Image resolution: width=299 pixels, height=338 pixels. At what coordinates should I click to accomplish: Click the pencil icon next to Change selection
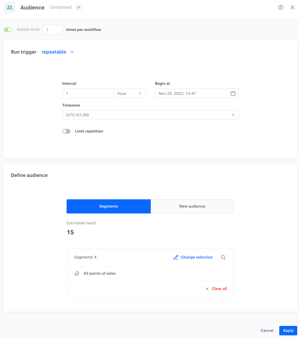176,257
